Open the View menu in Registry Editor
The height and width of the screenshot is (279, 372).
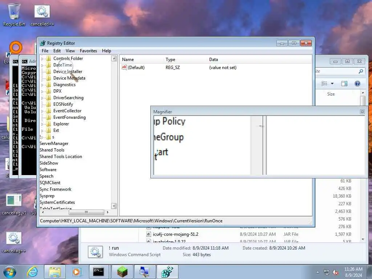coord(70,51)
